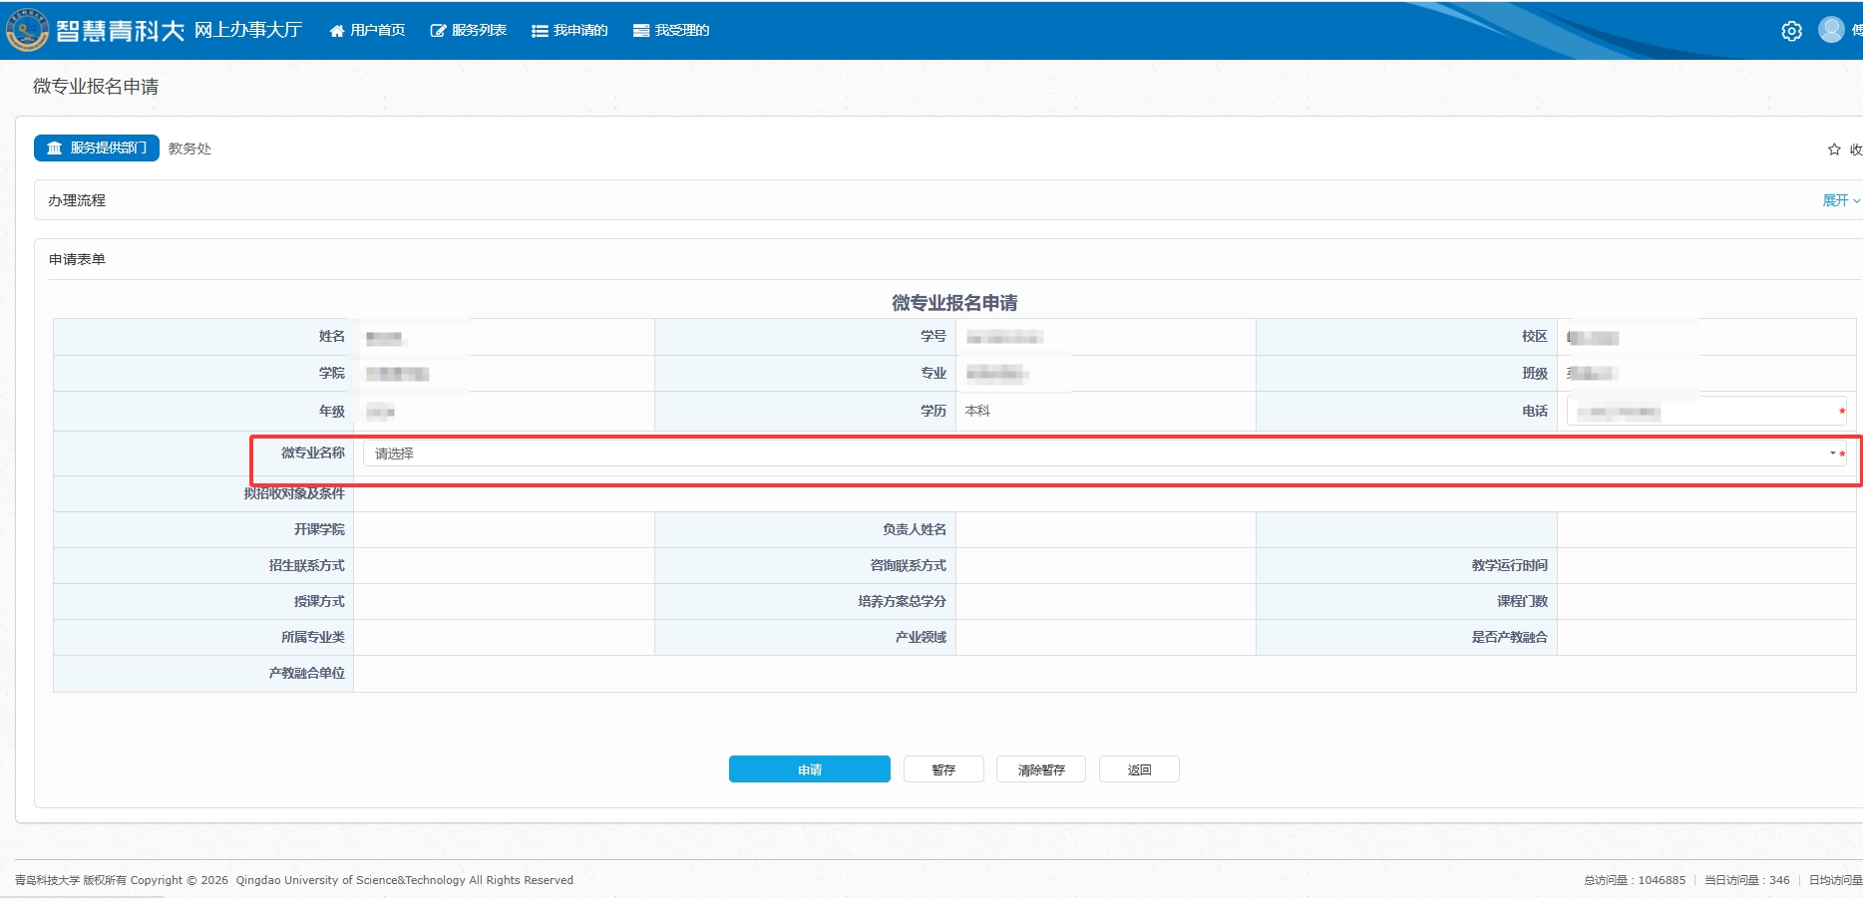Click the university logo emblem
Viewport: 1863px width, 909px height.
[x=27, y=30]
